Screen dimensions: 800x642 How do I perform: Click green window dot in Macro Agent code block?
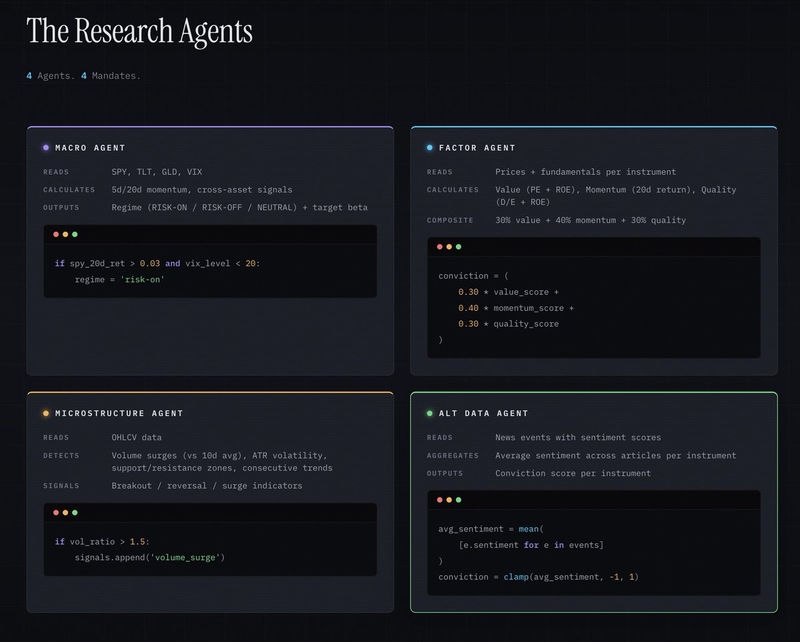pyautogui.click(x=75, y=234)
